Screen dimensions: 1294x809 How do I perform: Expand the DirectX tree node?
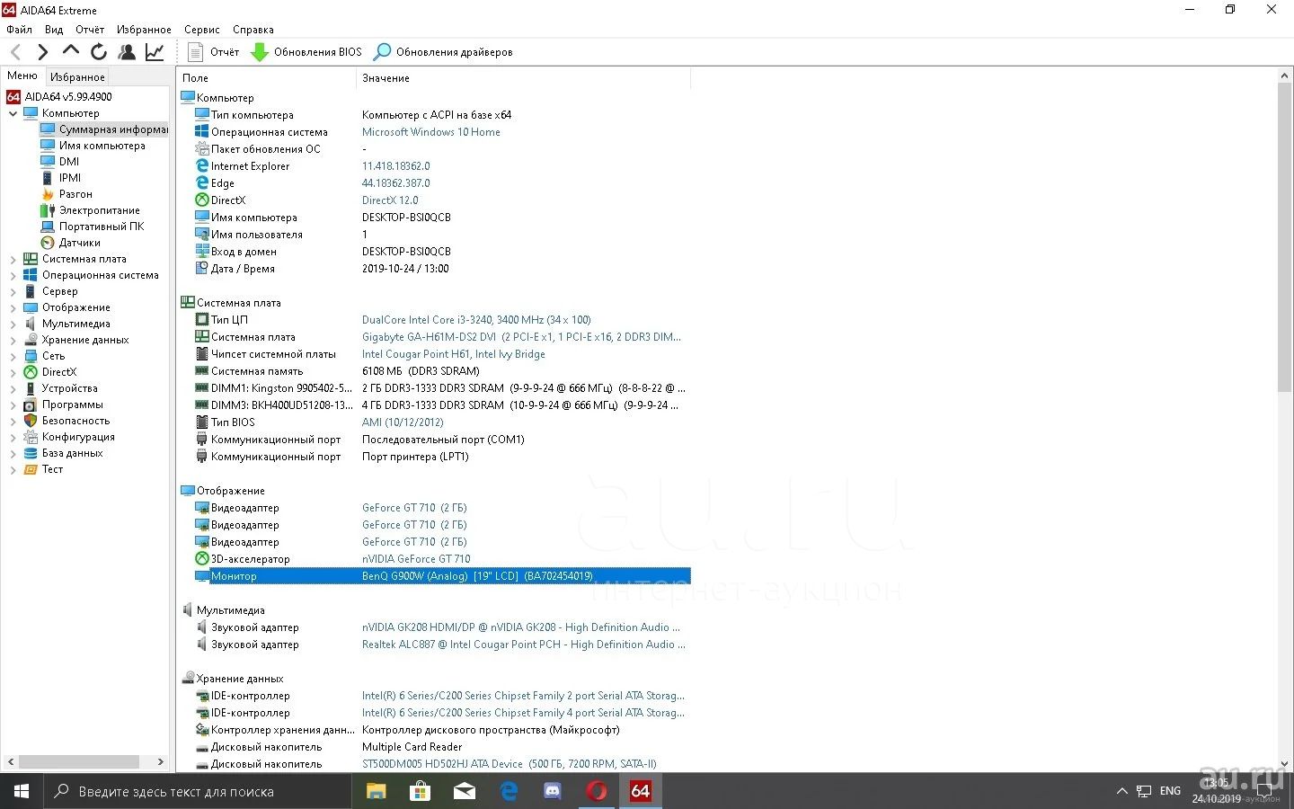(x=13, y=372)
